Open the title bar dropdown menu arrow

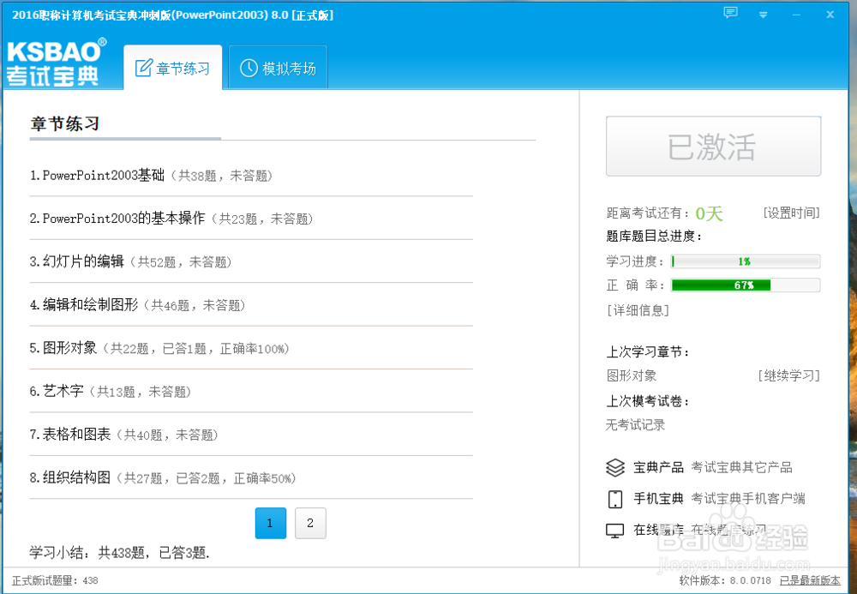(763, 15)
